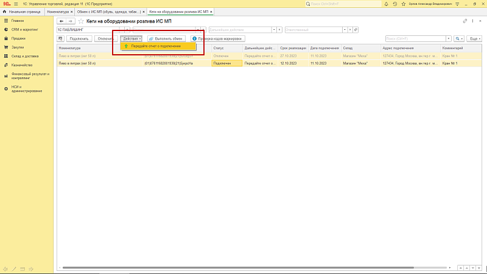Expand the Действия dropdown button
The image size is (487, 274).
pyautogui.click(x=131, y=39)
